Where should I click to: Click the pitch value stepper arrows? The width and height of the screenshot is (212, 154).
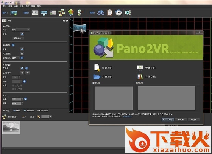pos(22,99)
